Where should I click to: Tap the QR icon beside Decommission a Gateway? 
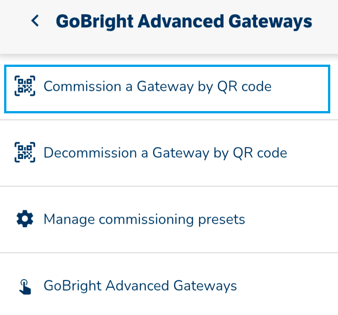[25, 152]
